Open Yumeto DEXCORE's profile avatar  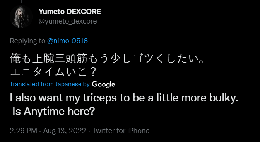tap(21, 17)
